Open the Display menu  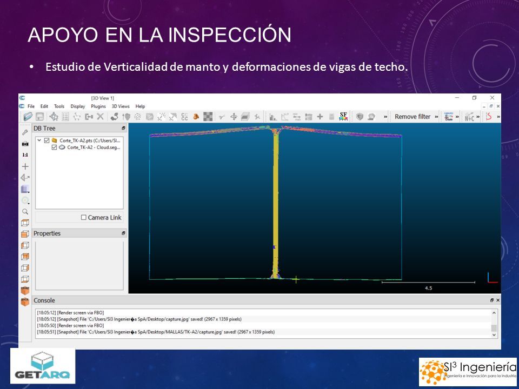[78, 106]
